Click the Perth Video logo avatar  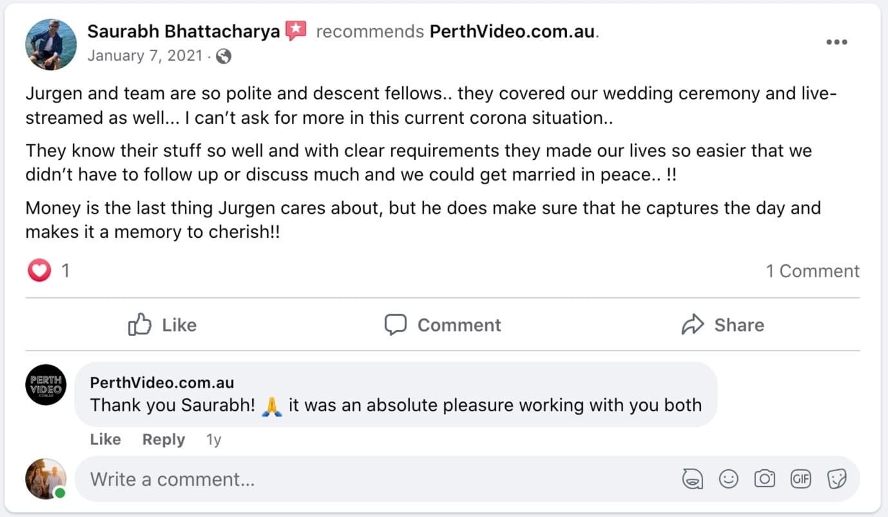[46, 385]
